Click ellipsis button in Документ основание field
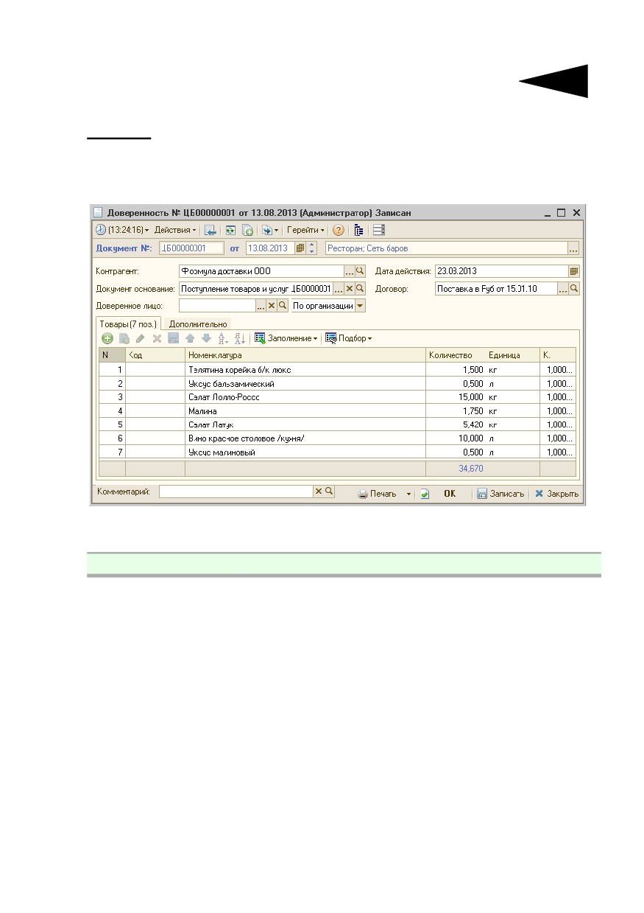644x913 pixels. (x=339, y=289)
